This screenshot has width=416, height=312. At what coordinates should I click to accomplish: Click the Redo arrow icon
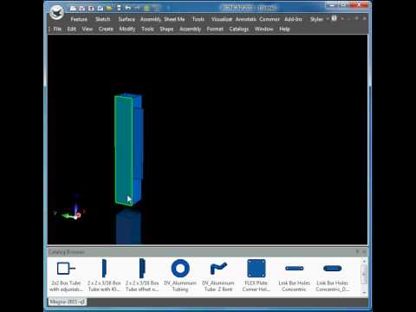coord(137,8)
